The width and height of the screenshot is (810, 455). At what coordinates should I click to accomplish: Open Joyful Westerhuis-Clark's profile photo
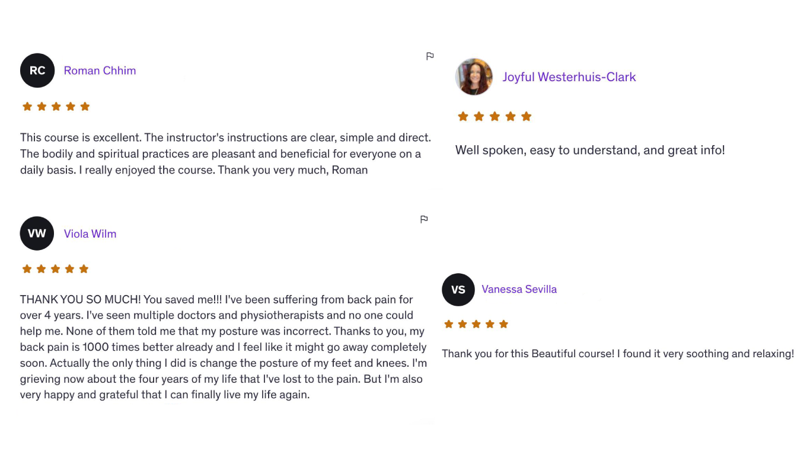tap(474, 77)
